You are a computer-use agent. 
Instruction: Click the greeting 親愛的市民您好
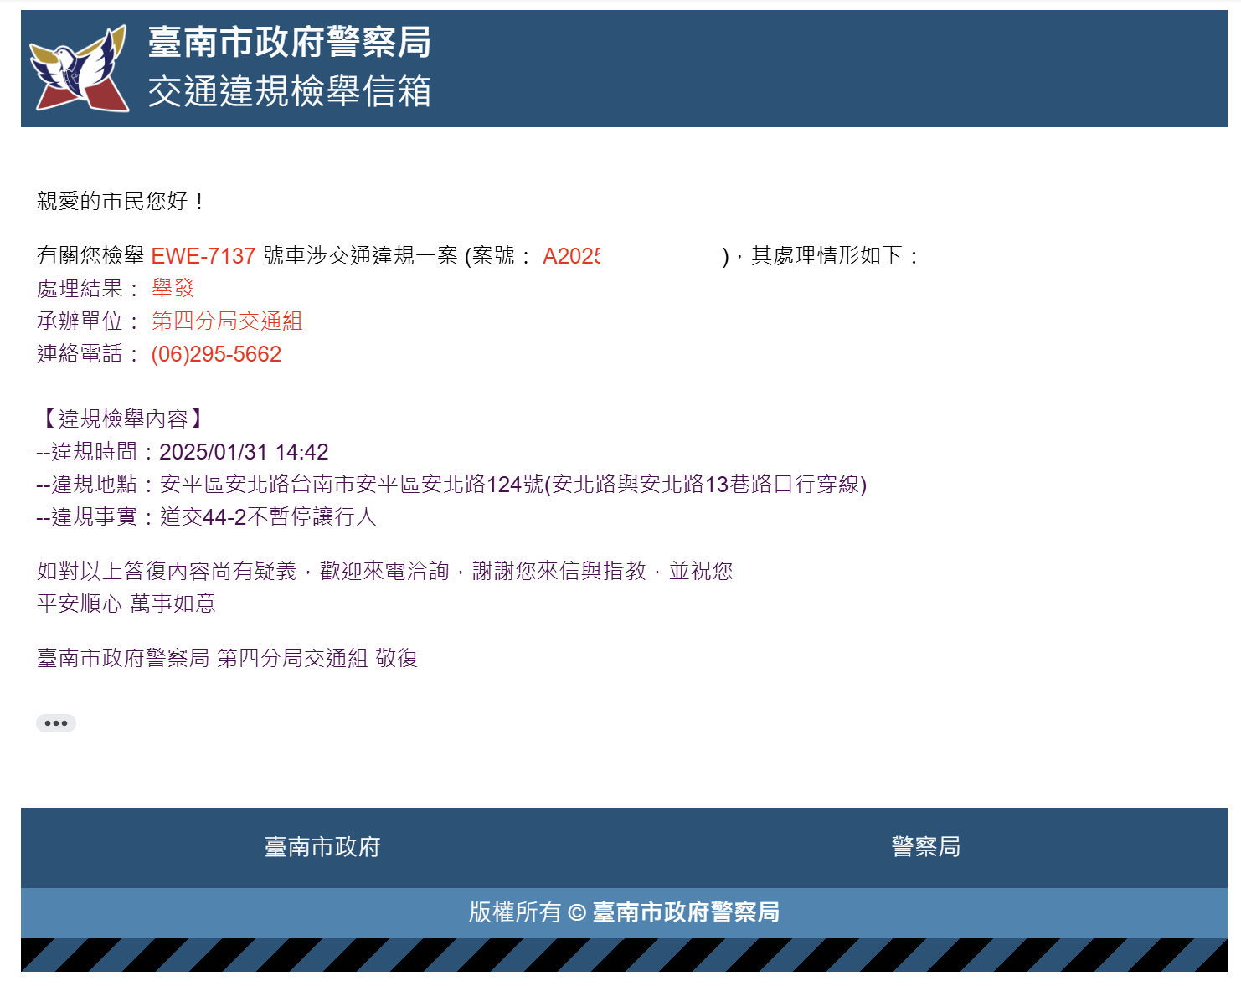point(122,201)
